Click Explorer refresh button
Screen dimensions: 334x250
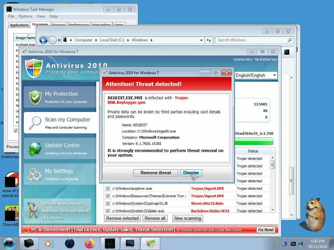[x=209, y=40]
